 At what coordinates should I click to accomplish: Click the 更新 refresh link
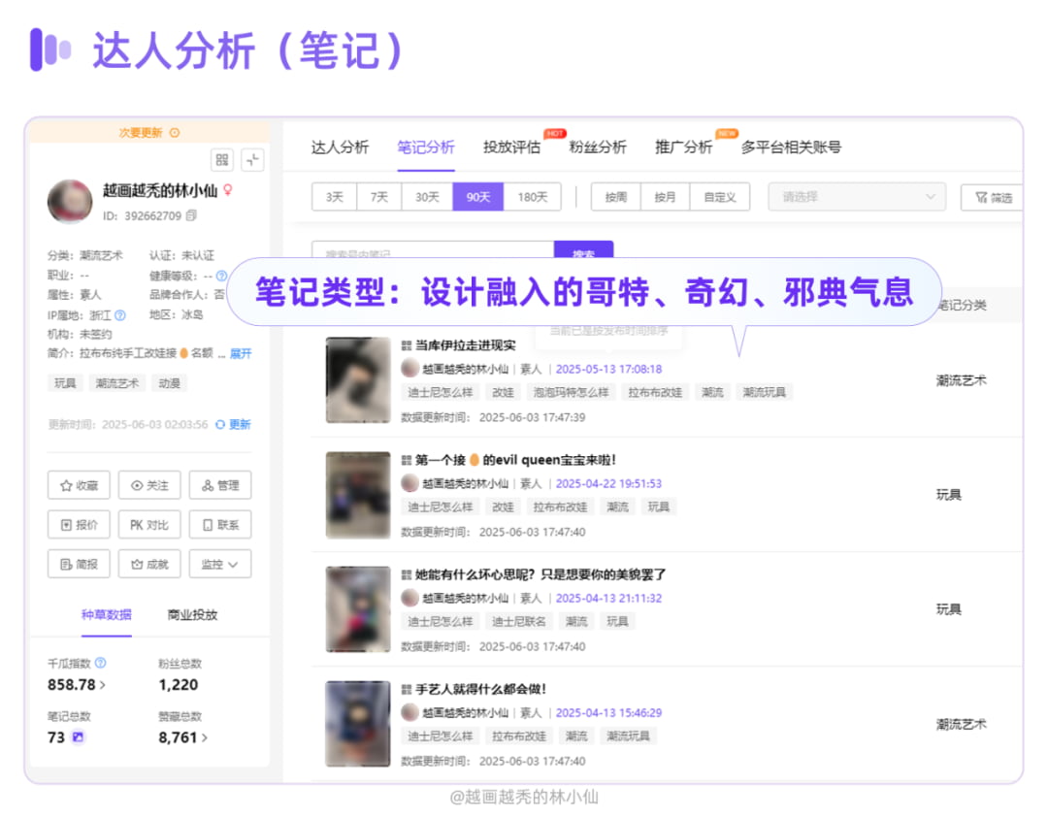(x=233, y=424)
